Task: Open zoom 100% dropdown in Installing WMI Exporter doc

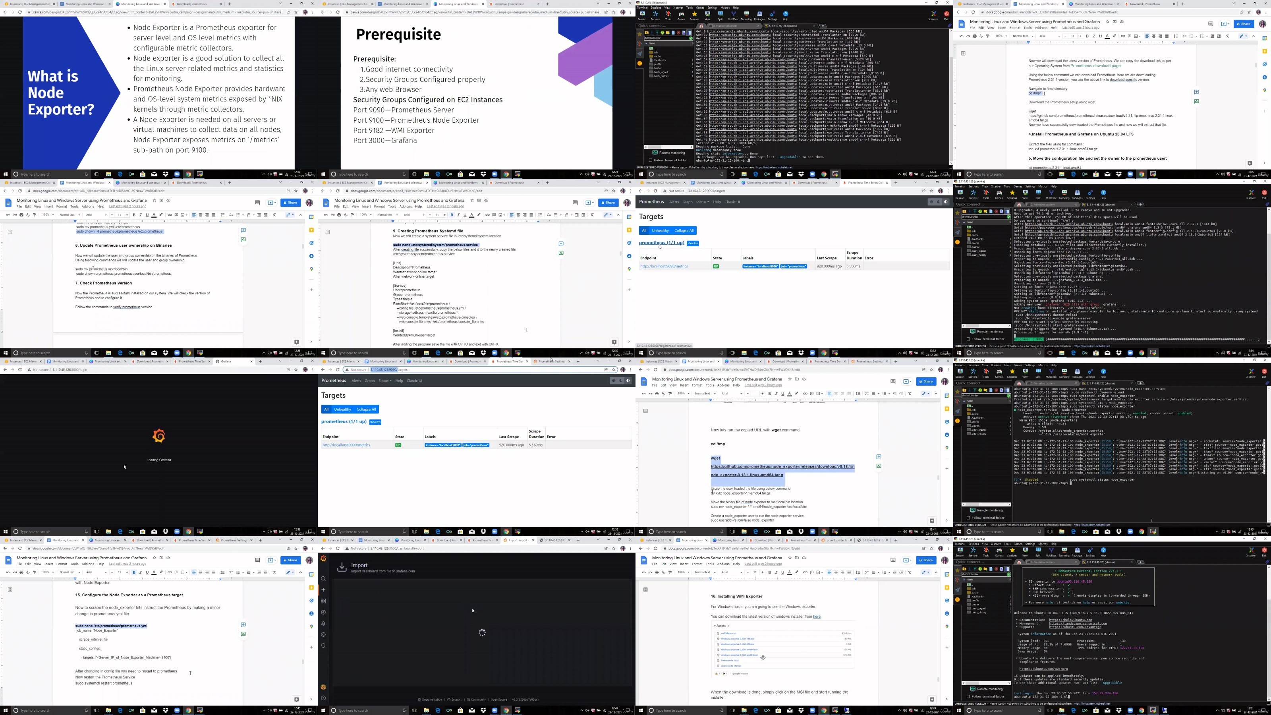Action: click(683, 572)
